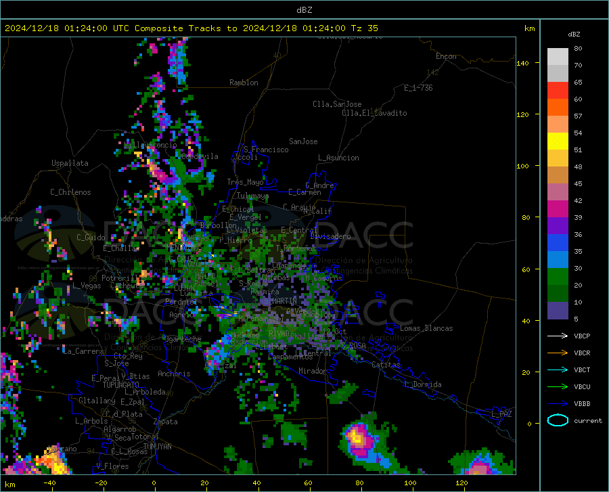Click the E_1-736 map label

418,88
